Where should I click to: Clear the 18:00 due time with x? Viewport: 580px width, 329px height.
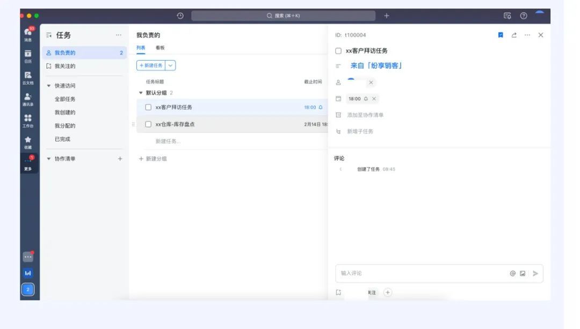coord(374,99)
